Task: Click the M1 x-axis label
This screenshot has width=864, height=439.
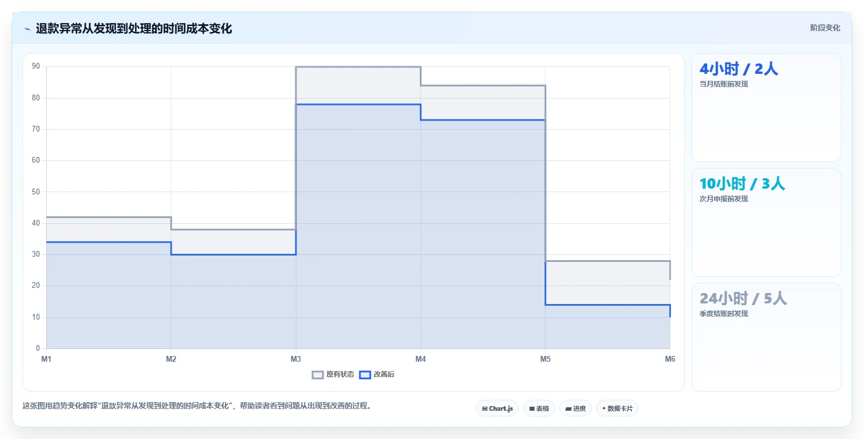Action: [46, 359]
